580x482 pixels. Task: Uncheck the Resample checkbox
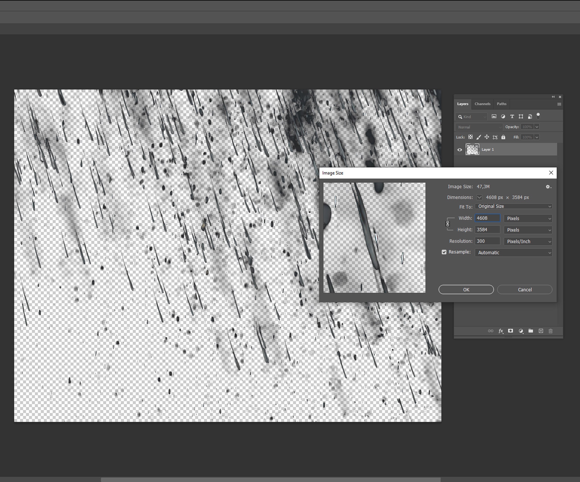coord(444,252)
